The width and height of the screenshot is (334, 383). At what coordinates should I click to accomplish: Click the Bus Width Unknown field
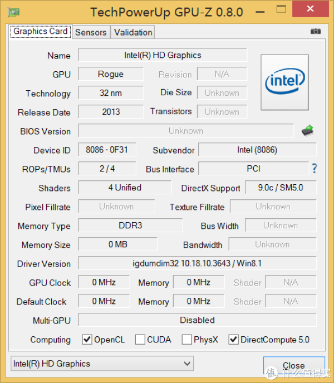pos(281,225)
